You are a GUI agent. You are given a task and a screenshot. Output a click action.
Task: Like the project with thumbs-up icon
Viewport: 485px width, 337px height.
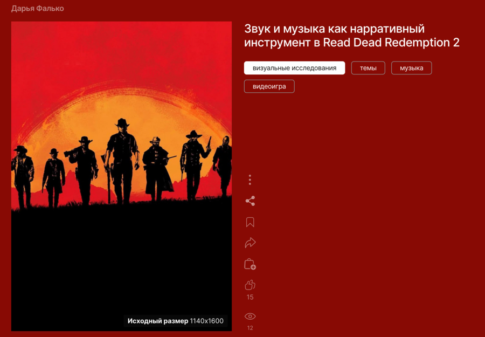coord(250,285)
